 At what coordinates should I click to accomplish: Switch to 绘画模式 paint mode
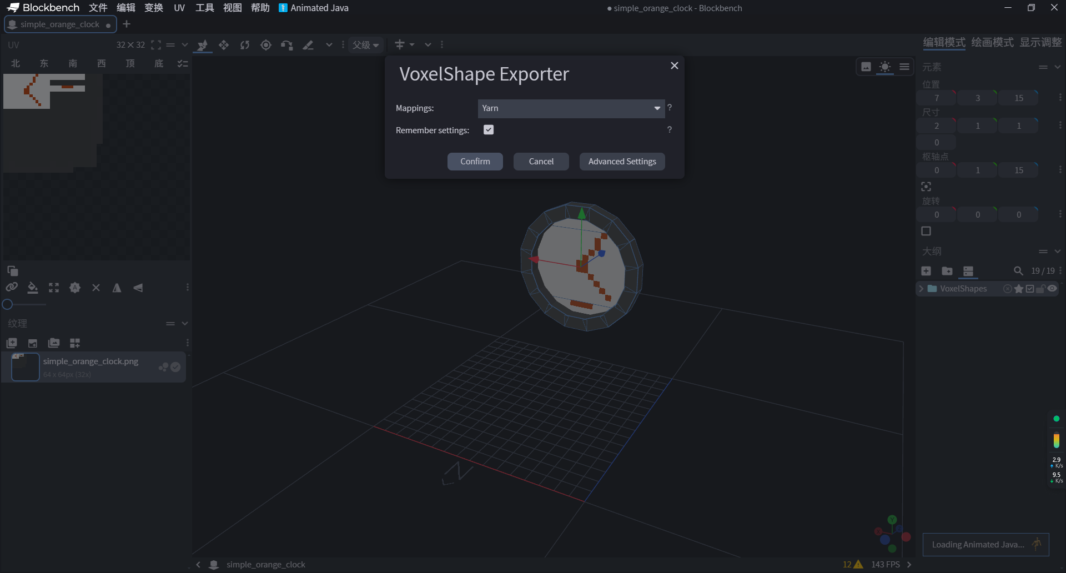(x=992, y=43)
